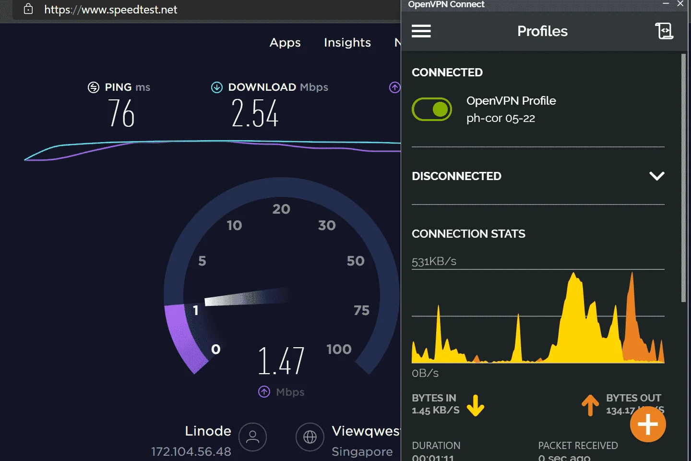
Task: Click the ping icon next to PING ms
Action: click(x=94, y=87)
